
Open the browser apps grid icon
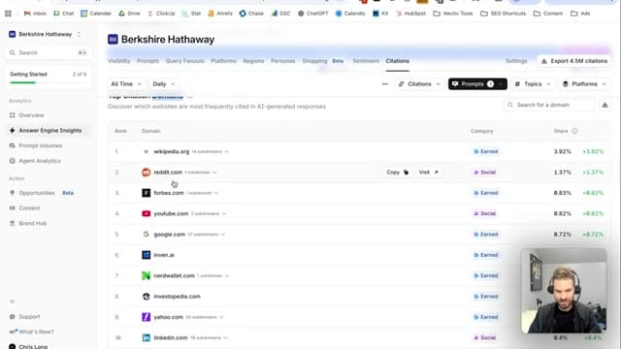click(x=8, y=14)
